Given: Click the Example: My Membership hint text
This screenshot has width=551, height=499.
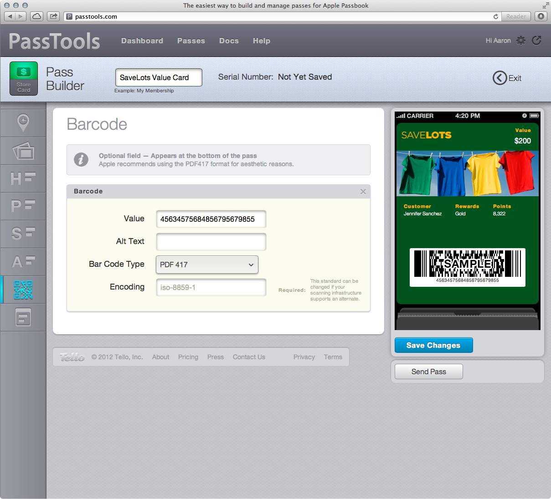Looking at the screenshot, I should (144, 91).
